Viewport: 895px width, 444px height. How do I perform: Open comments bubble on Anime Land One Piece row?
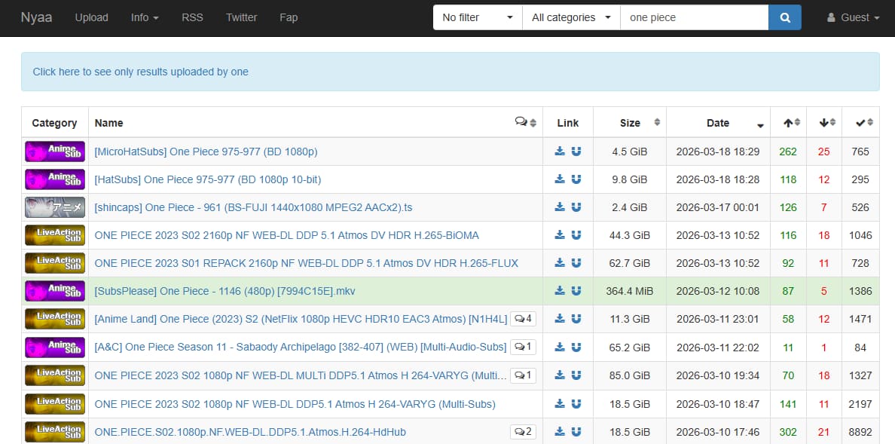coord(523,319)
